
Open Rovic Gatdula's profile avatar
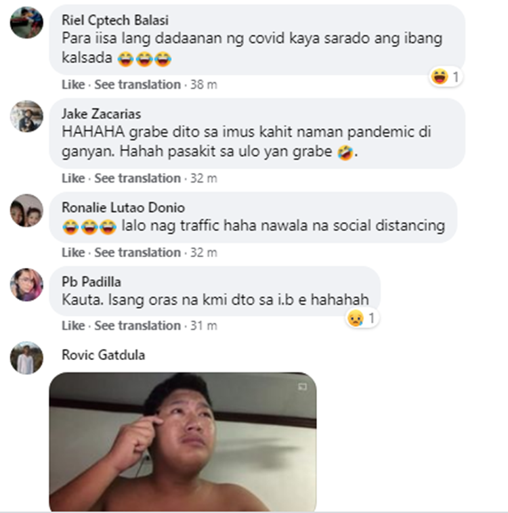pyautogui.click(x=26, y=357)
